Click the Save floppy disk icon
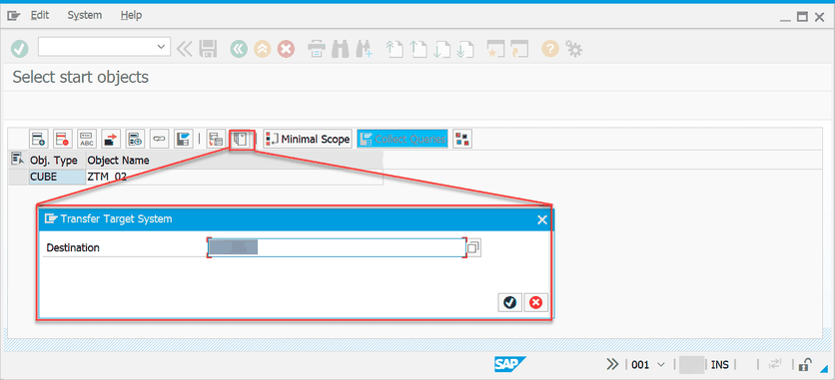The width and height of the screenshot is (835, 380). (208, 49)
